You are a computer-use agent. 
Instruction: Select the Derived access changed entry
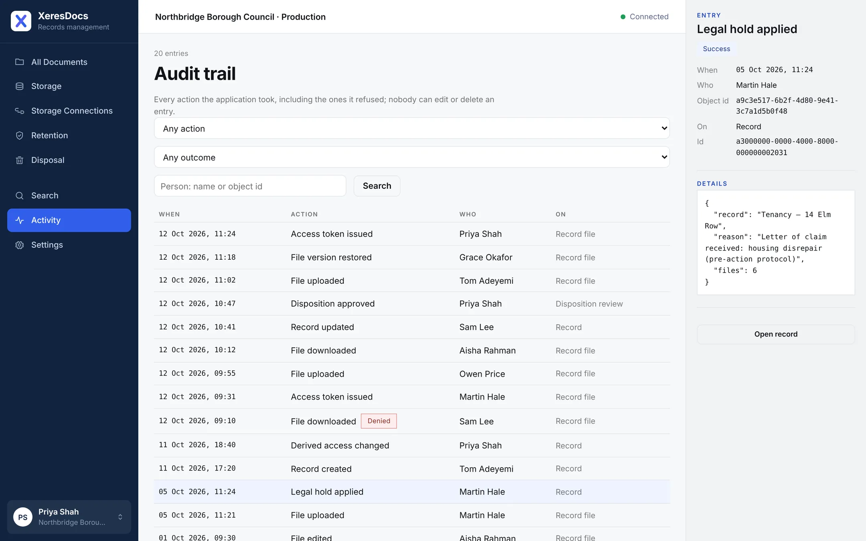click(x=412, y=446)
